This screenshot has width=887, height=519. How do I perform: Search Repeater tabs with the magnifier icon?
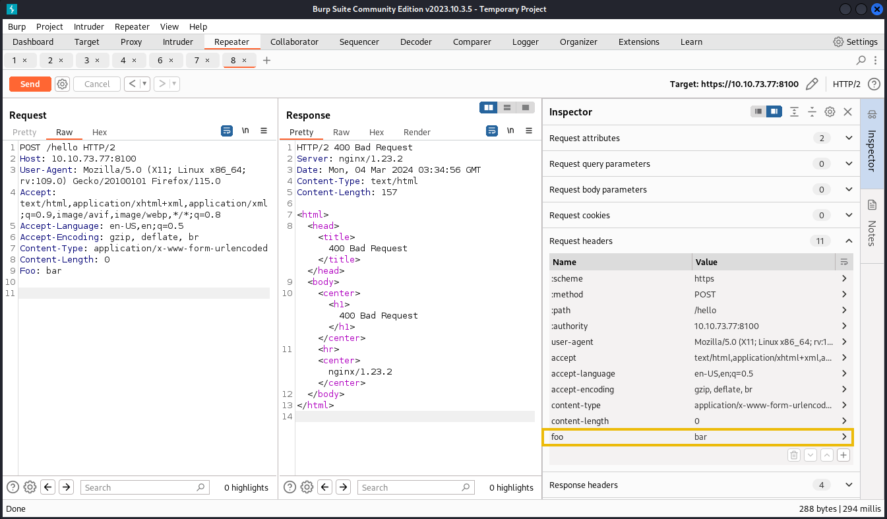point(861,60)
